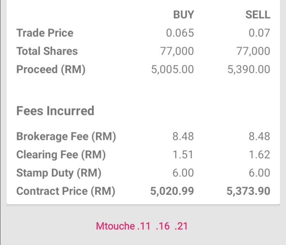The height and width of the screenshot is (245, 286).
Task: Tap sell stamp duty 6.00
Action: (x=259, y=173)
